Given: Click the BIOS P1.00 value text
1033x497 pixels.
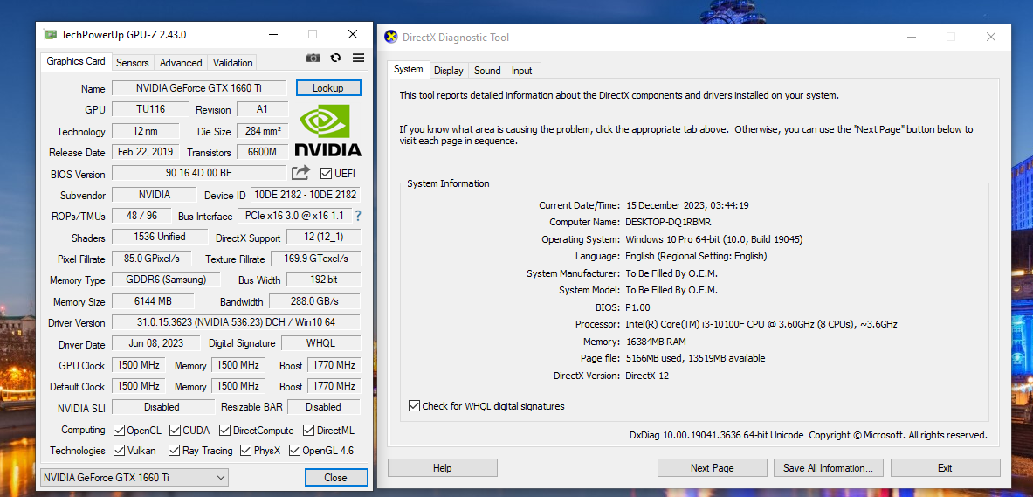Looking at the screenshot, I should [637, 307].
